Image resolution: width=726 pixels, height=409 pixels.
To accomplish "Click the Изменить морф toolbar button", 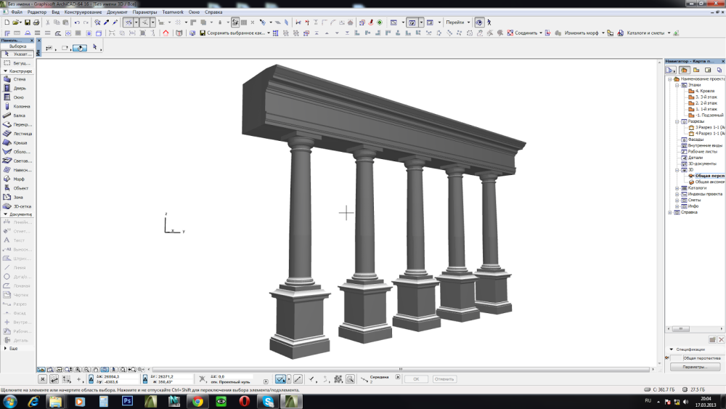I will click(x=576, y=33).
